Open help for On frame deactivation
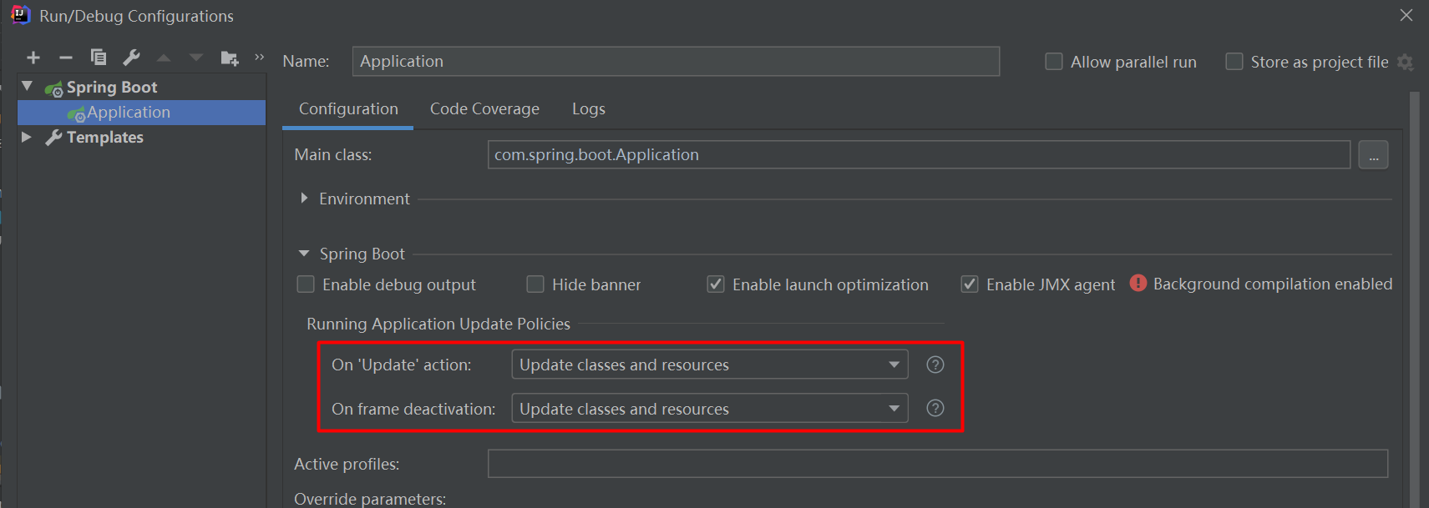Screen dimensions: 1429x508 [935, 408]
